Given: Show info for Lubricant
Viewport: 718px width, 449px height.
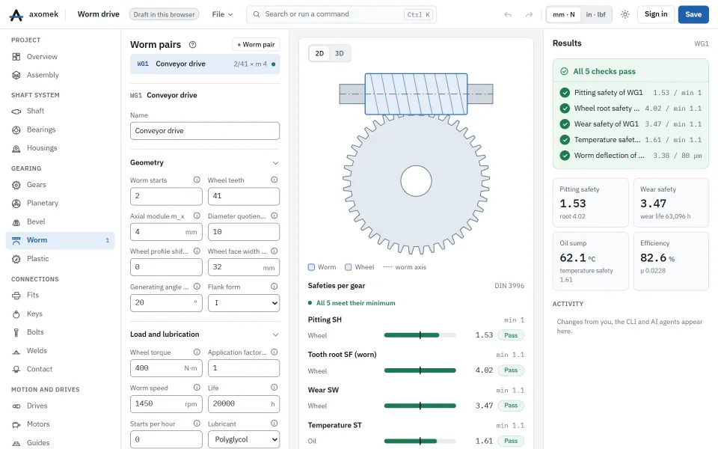Looking at the screenshot, I should [274, 423].
